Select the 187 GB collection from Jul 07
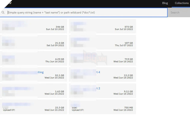 coord(103,42)
